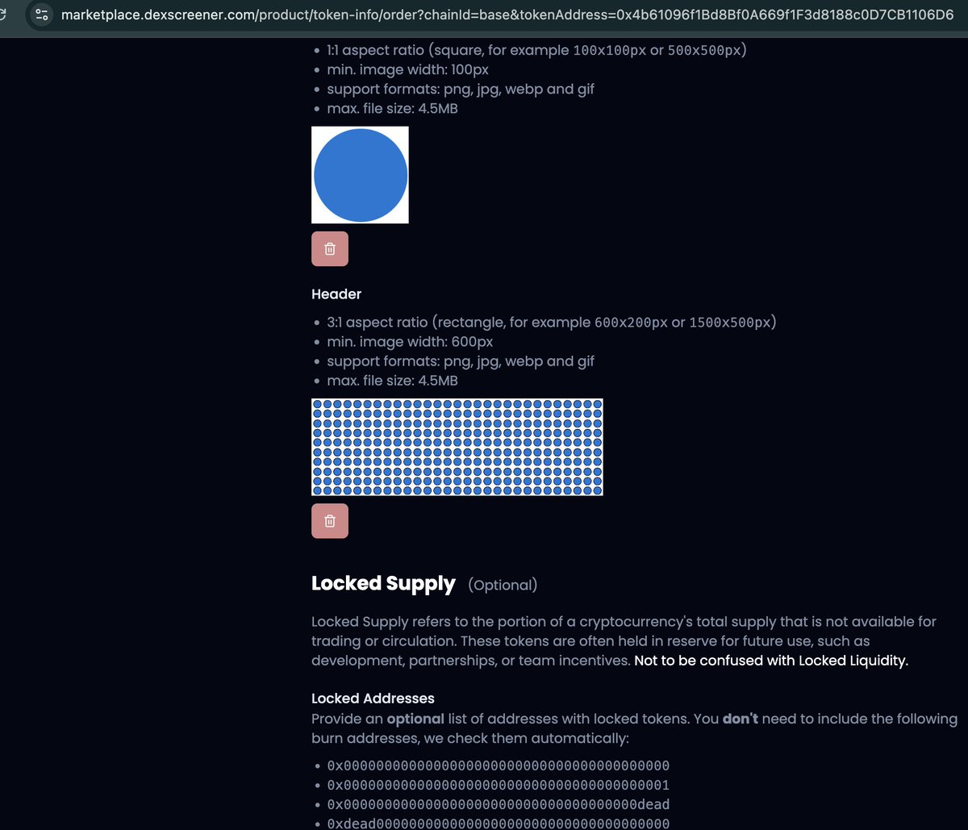This screenshot has width=968, height=830.
Task: Click the Header label above the image requirements
Action: click(x=336, y=294)
